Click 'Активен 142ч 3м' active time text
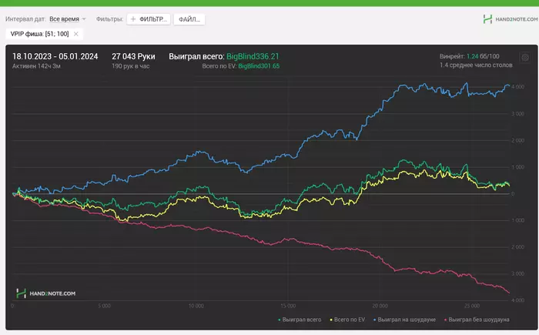 tap(36, 66)
